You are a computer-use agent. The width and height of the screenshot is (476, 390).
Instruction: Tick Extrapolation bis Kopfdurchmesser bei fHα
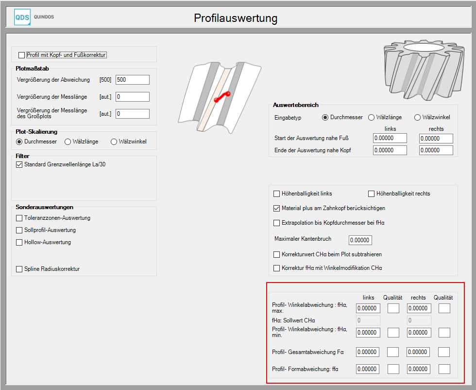[x=276, y=223]
